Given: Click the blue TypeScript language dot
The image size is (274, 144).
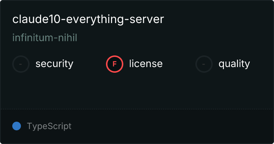Looking at the screenshot, I should [17, 126].
